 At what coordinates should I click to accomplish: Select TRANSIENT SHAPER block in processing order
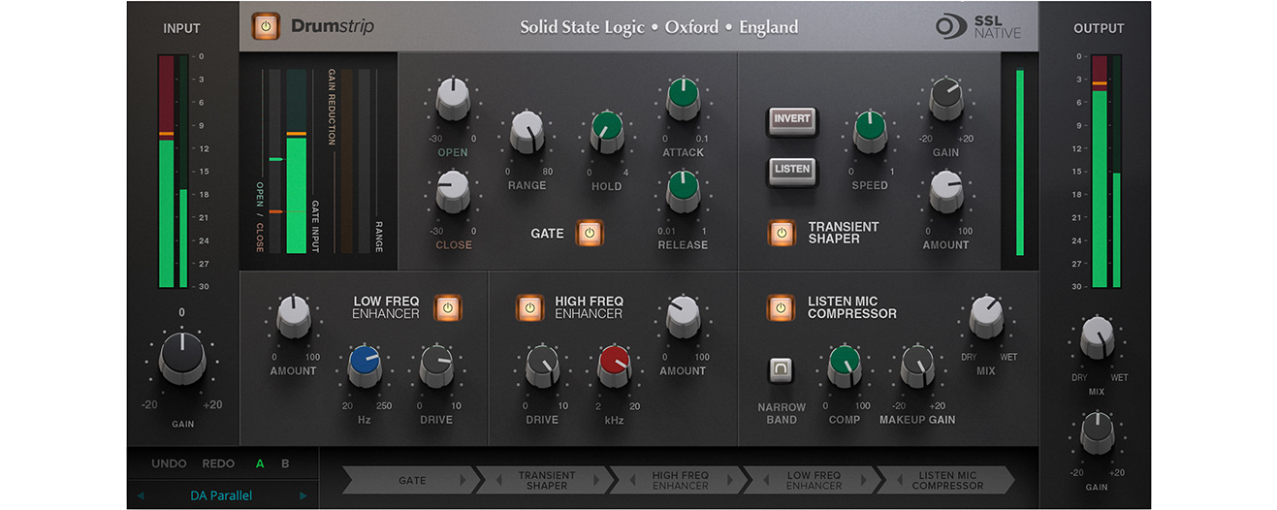pyautogui.click(x=547, y=480)
